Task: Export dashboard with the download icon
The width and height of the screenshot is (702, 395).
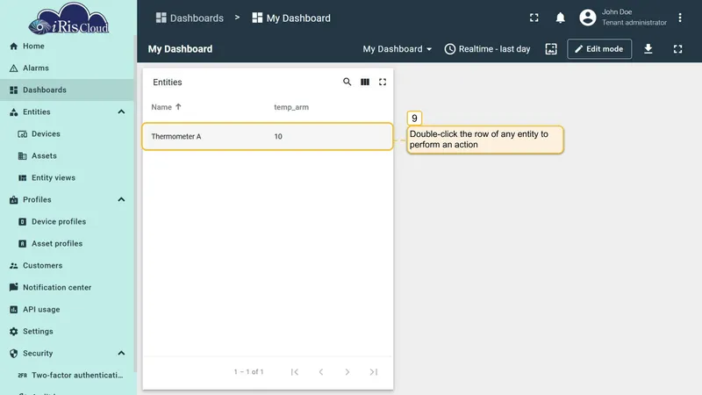Action: pos(648,49)
